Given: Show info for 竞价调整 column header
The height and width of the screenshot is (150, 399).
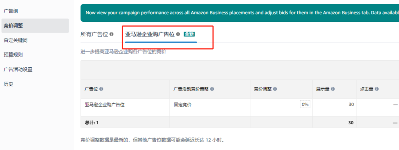Looking at the screenshot, I should [275, 89].
